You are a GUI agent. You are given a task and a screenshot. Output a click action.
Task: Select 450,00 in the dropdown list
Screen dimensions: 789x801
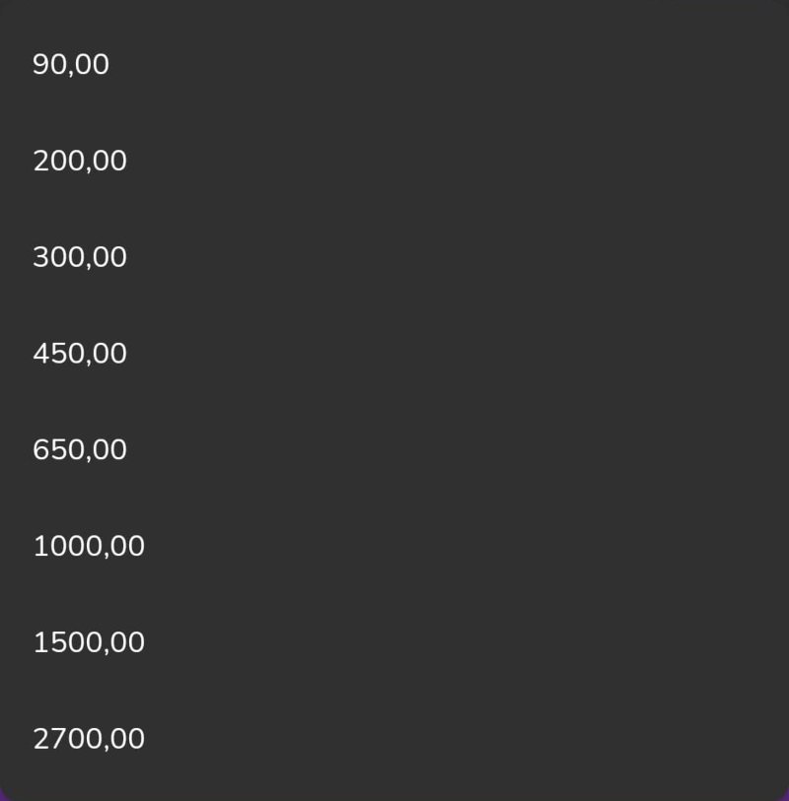click(x=394, y=353)
